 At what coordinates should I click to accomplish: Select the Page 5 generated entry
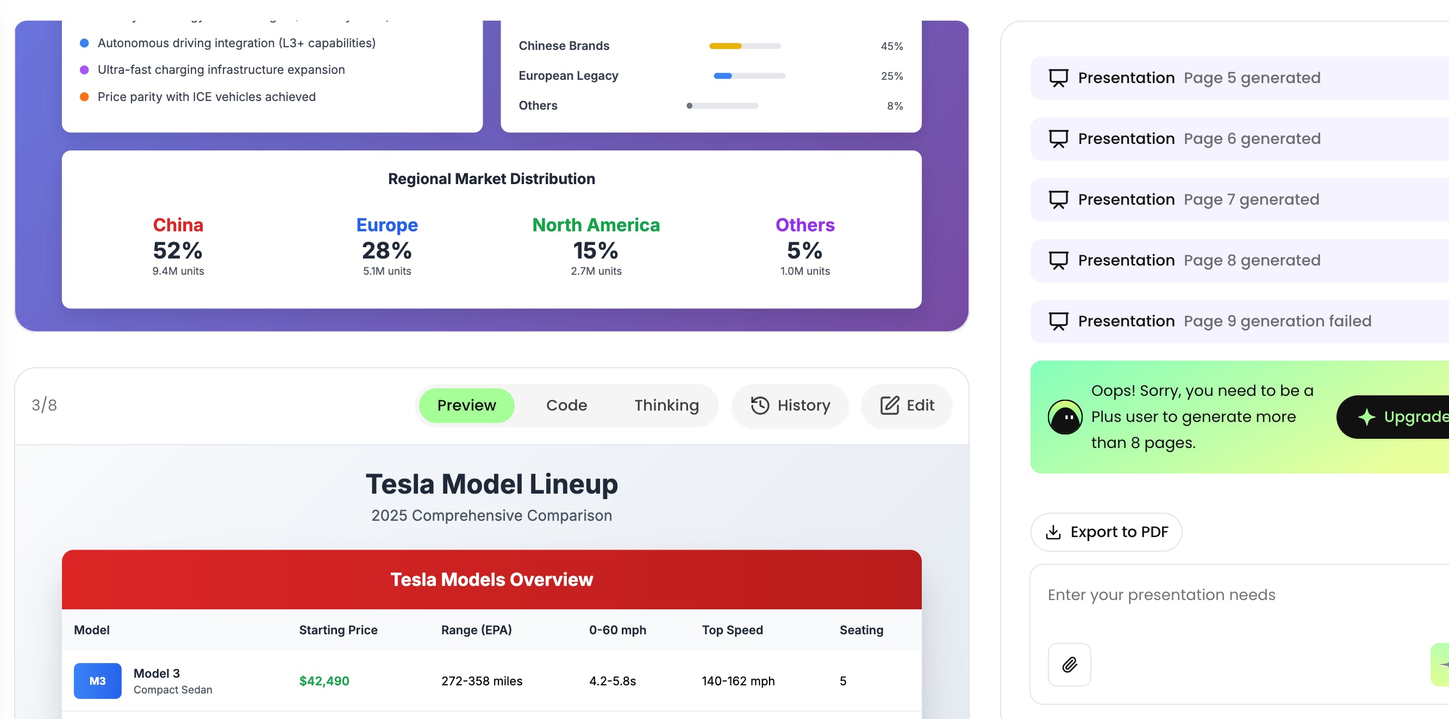point(1239,78)
